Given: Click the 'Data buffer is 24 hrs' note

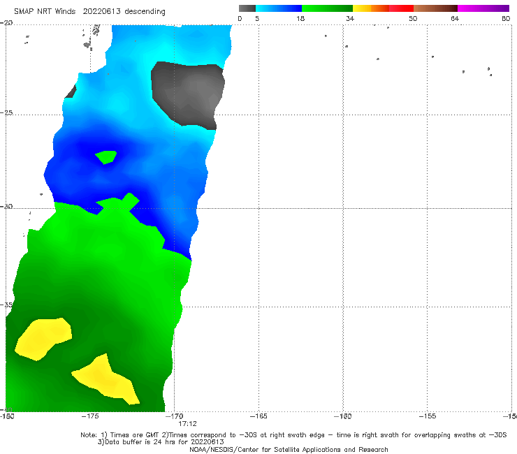Looking at the screenshot, I should [161, 442].
